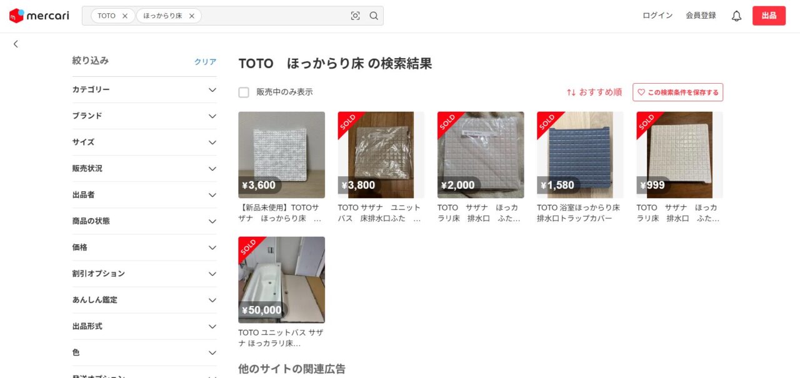Click the ログイン link
Image resolution: width=800 pixels, height=378 pixels.
pyautogui.click(x=657, y=16)
